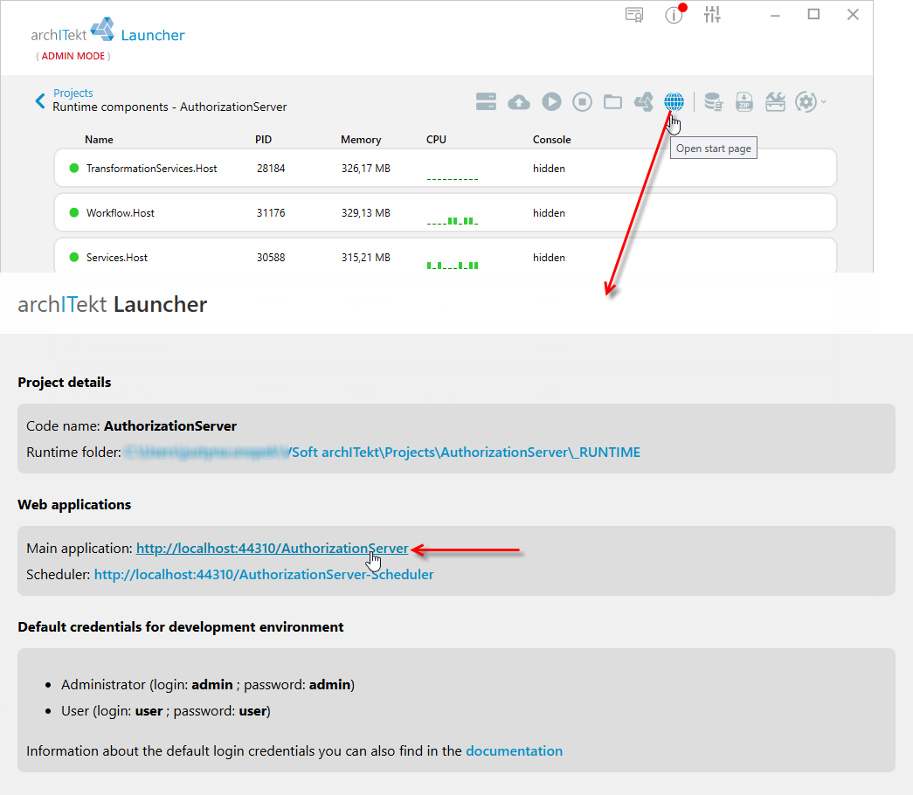The image size is (913, 795).
Task: Click the CPU usage graph for Services.Host
Action: click(453, 265)
